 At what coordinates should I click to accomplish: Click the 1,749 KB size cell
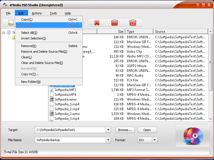[x=117, y=90]
